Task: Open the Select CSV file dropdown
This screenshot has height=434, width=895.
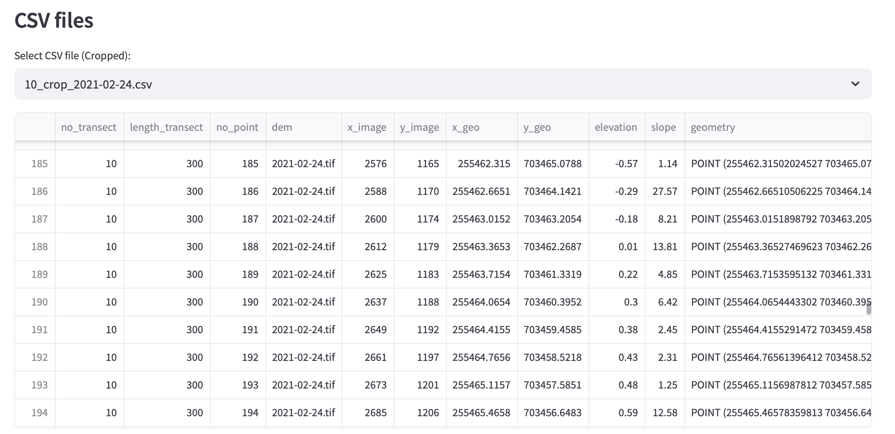Action: click(x=443, y=84)
